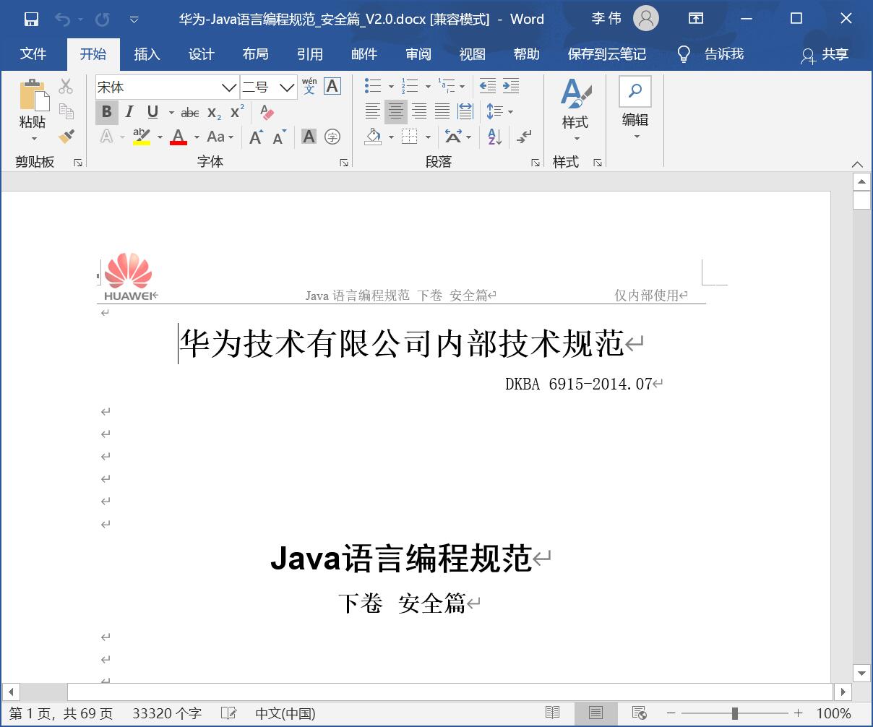Open the File (文件) tab
Image resolution: width=873 pixels, height=727 pixels.
click(x=33, y=54)
